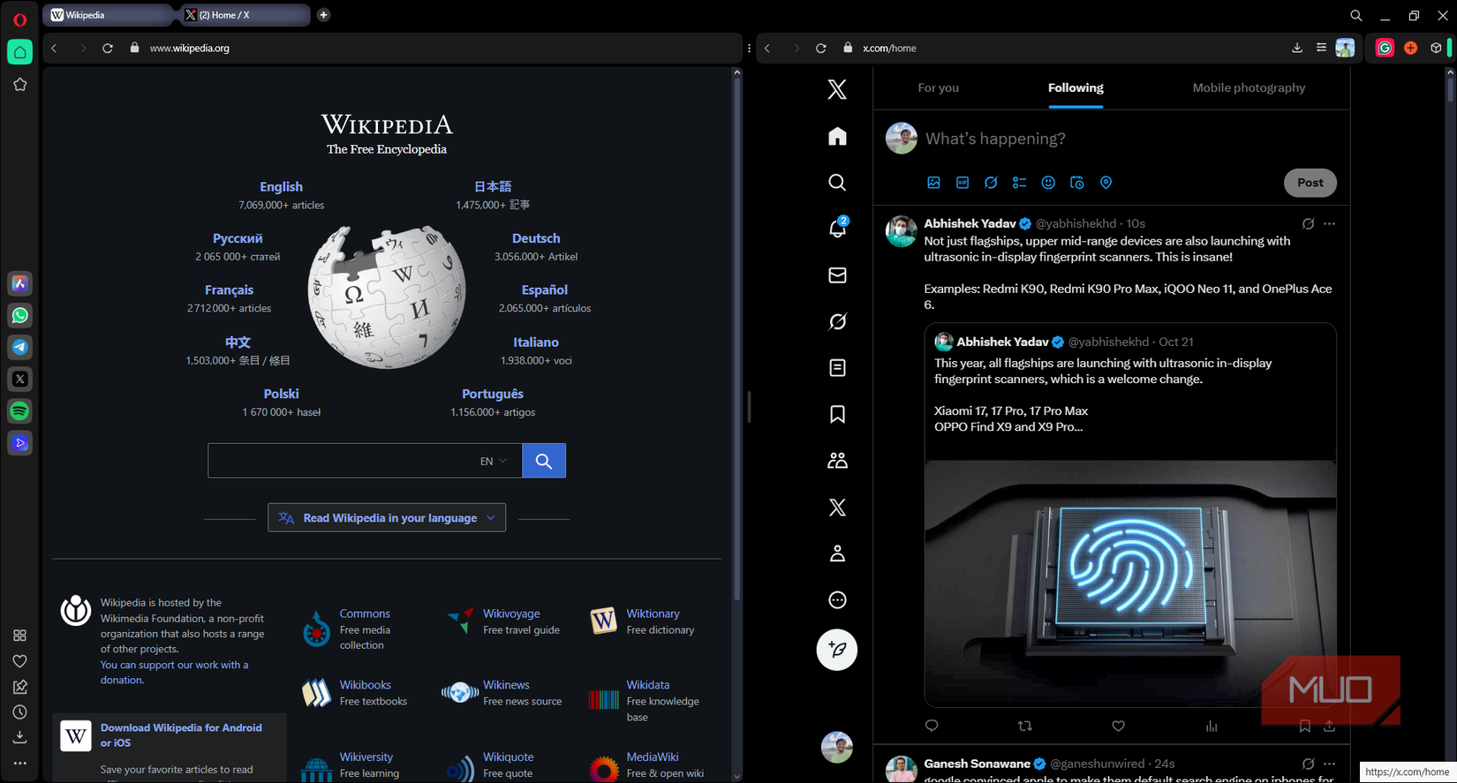1457x783 pixels.
Task: Select the For you timeline tab
Action: click(x=938, y=87)
